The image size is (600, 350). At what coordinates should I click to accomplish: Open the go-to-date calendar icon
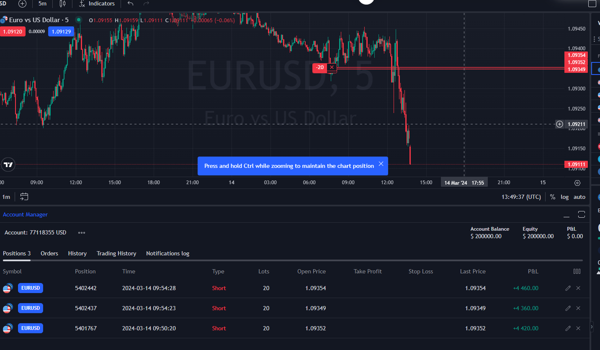24,197
